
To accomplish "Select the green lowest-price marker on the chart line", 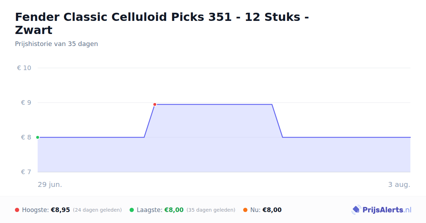I will pos(38,137).
